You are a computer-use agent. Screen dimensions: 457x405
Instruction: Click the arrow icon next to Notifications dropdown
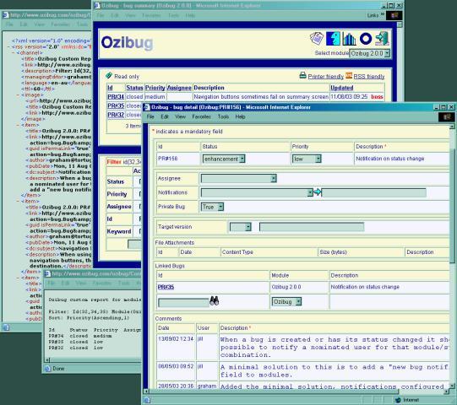(318, 192)
